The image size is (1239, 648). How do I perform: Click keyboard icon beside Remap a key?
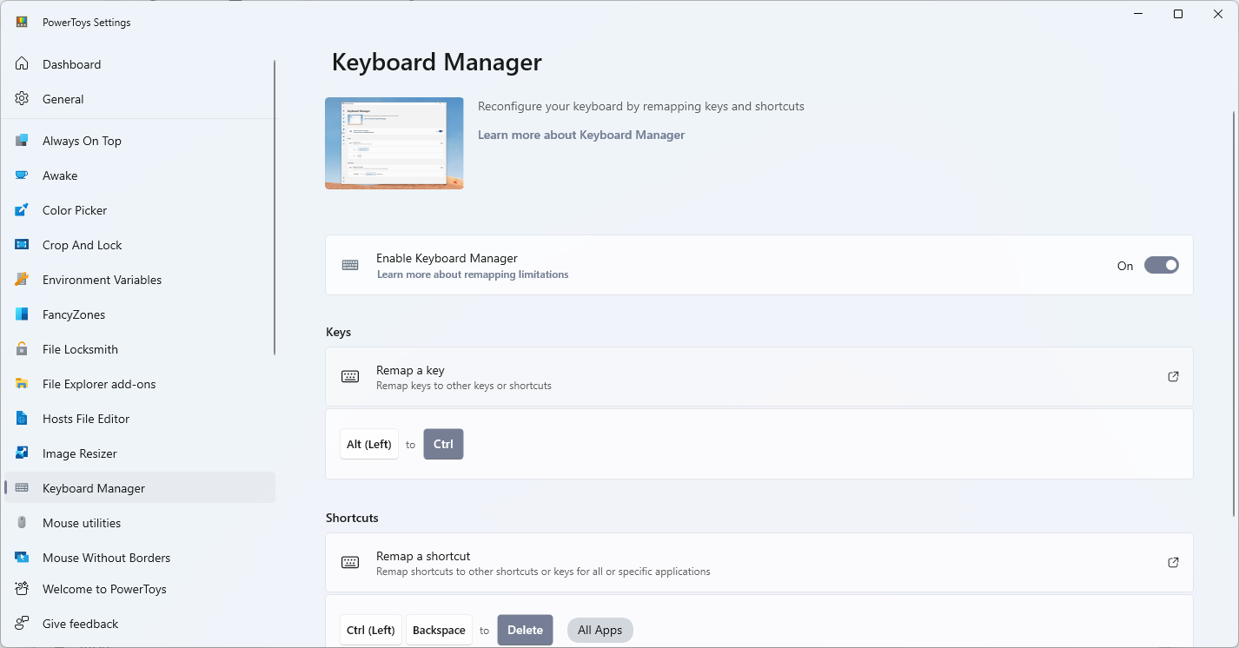[x=350, y=377]
